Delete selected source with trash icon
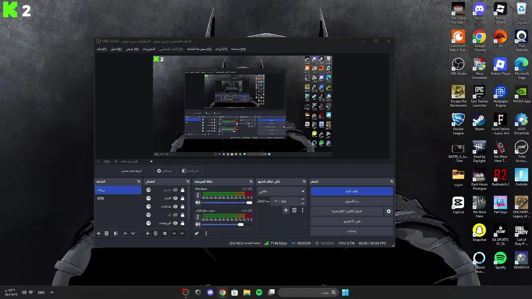 (155, 233)
